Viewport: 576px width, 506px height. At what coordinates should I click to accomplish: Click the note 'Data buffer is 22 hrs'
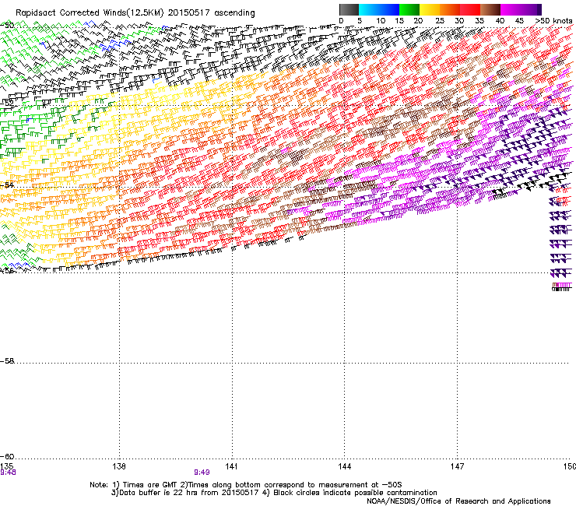[160, 493]
